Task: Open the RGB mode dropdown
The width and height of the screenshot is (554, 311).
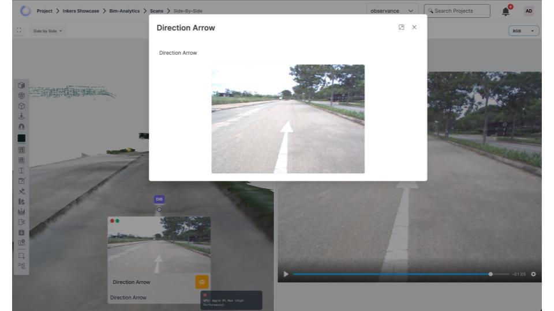Action: [523, 31]
